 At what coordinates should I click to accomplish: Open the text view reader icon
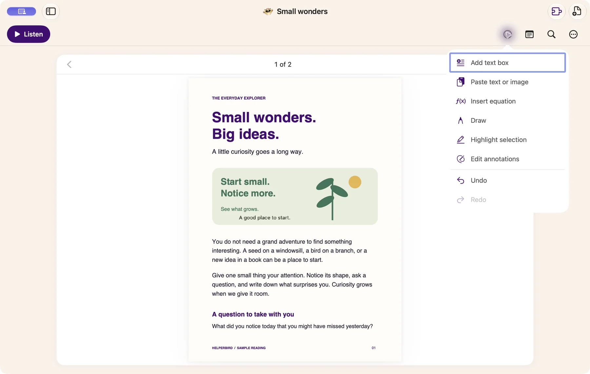coord(529,34)
